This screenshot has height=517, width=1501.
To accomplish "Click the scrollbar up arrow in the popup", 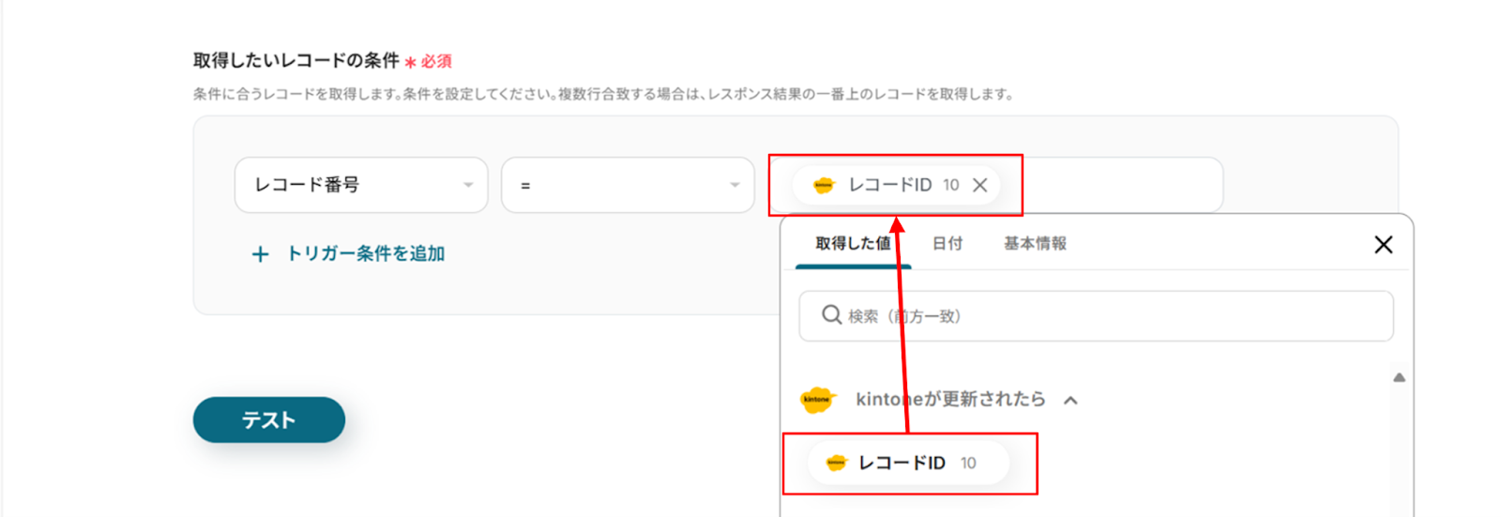I will pyautogui.click(x=1399, y=378).
